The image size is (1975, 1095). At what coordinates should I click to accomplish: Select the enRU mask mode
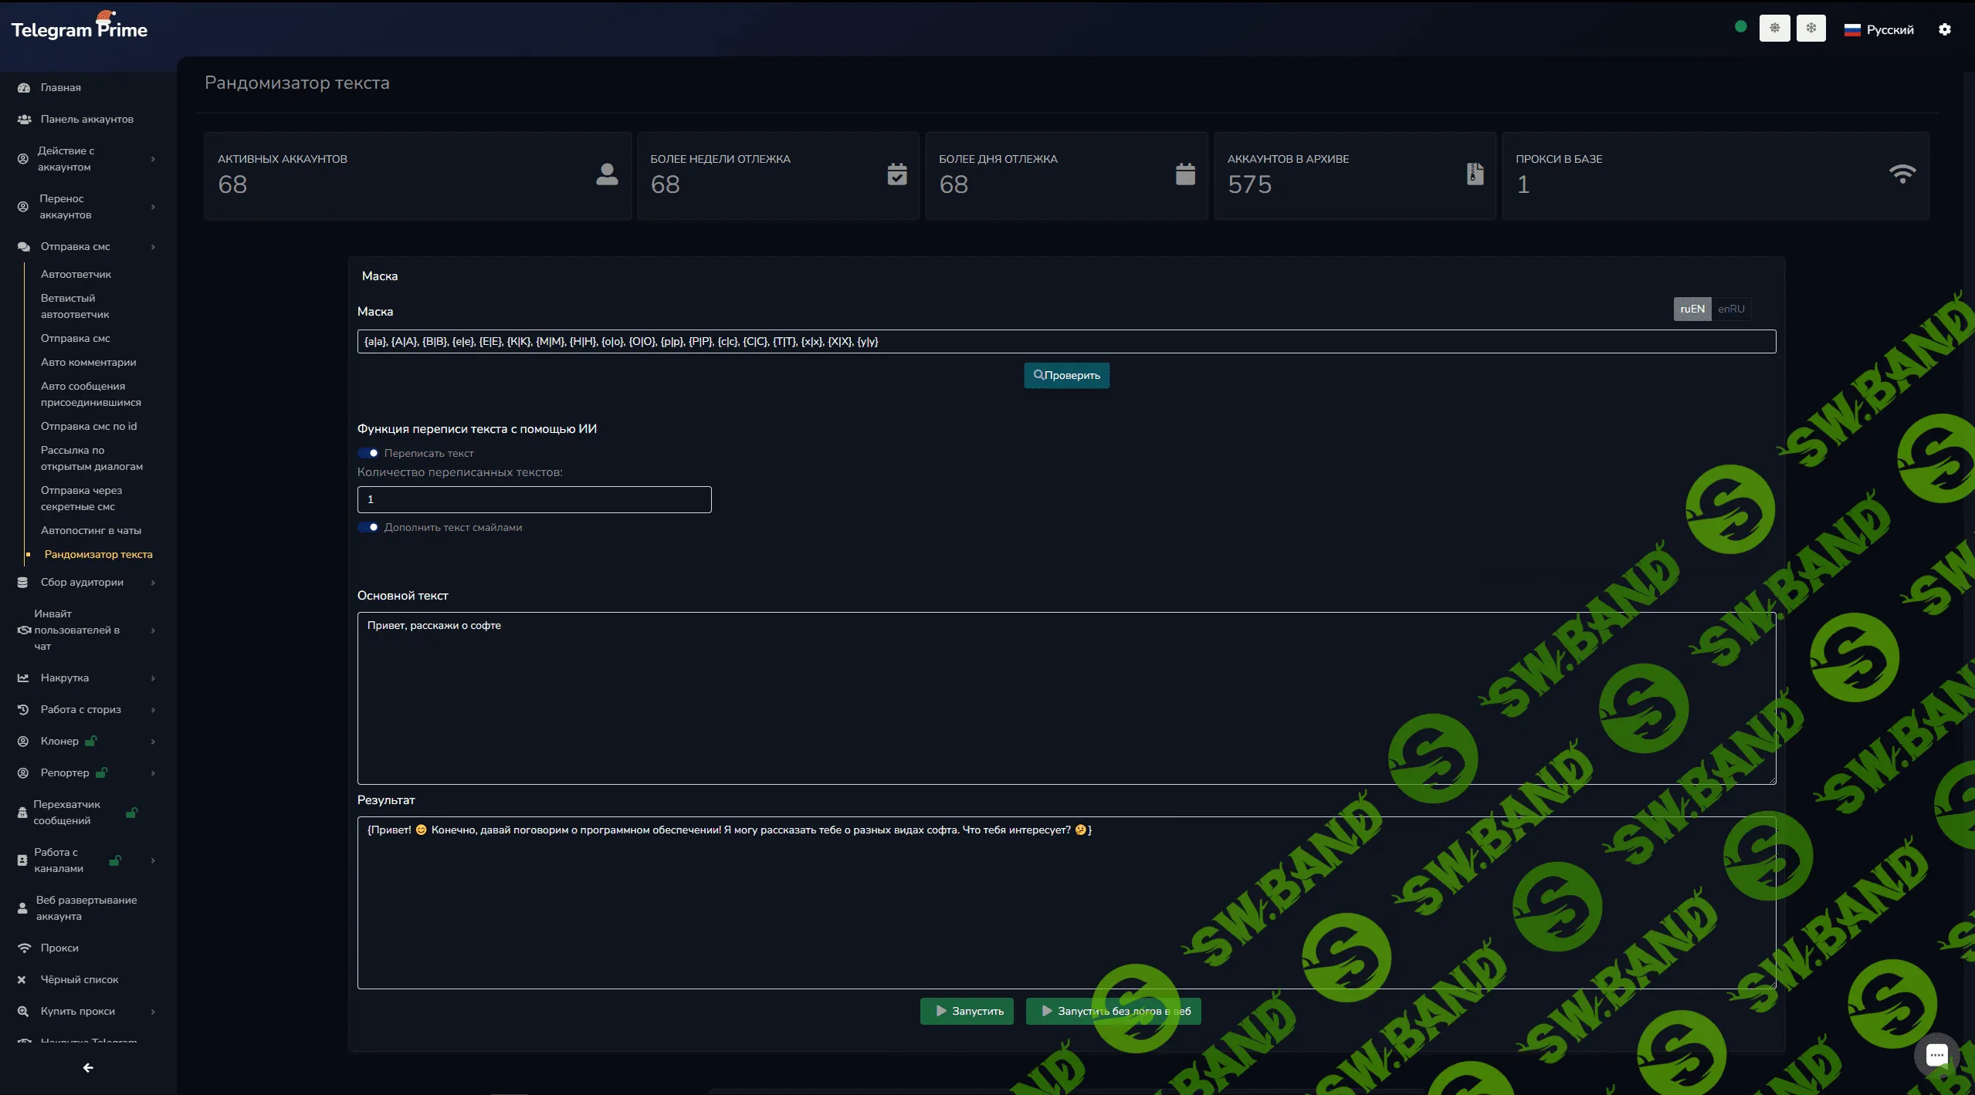[1730, 309]
